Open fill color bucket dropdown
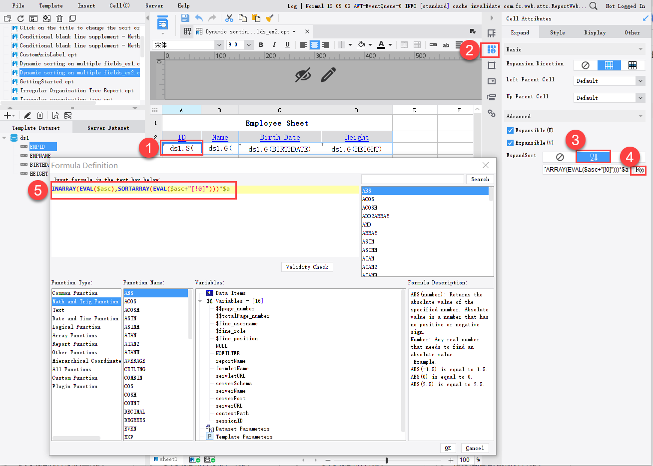Image resolution: width=653 pixels, height=466 pixels. [370, 45]
